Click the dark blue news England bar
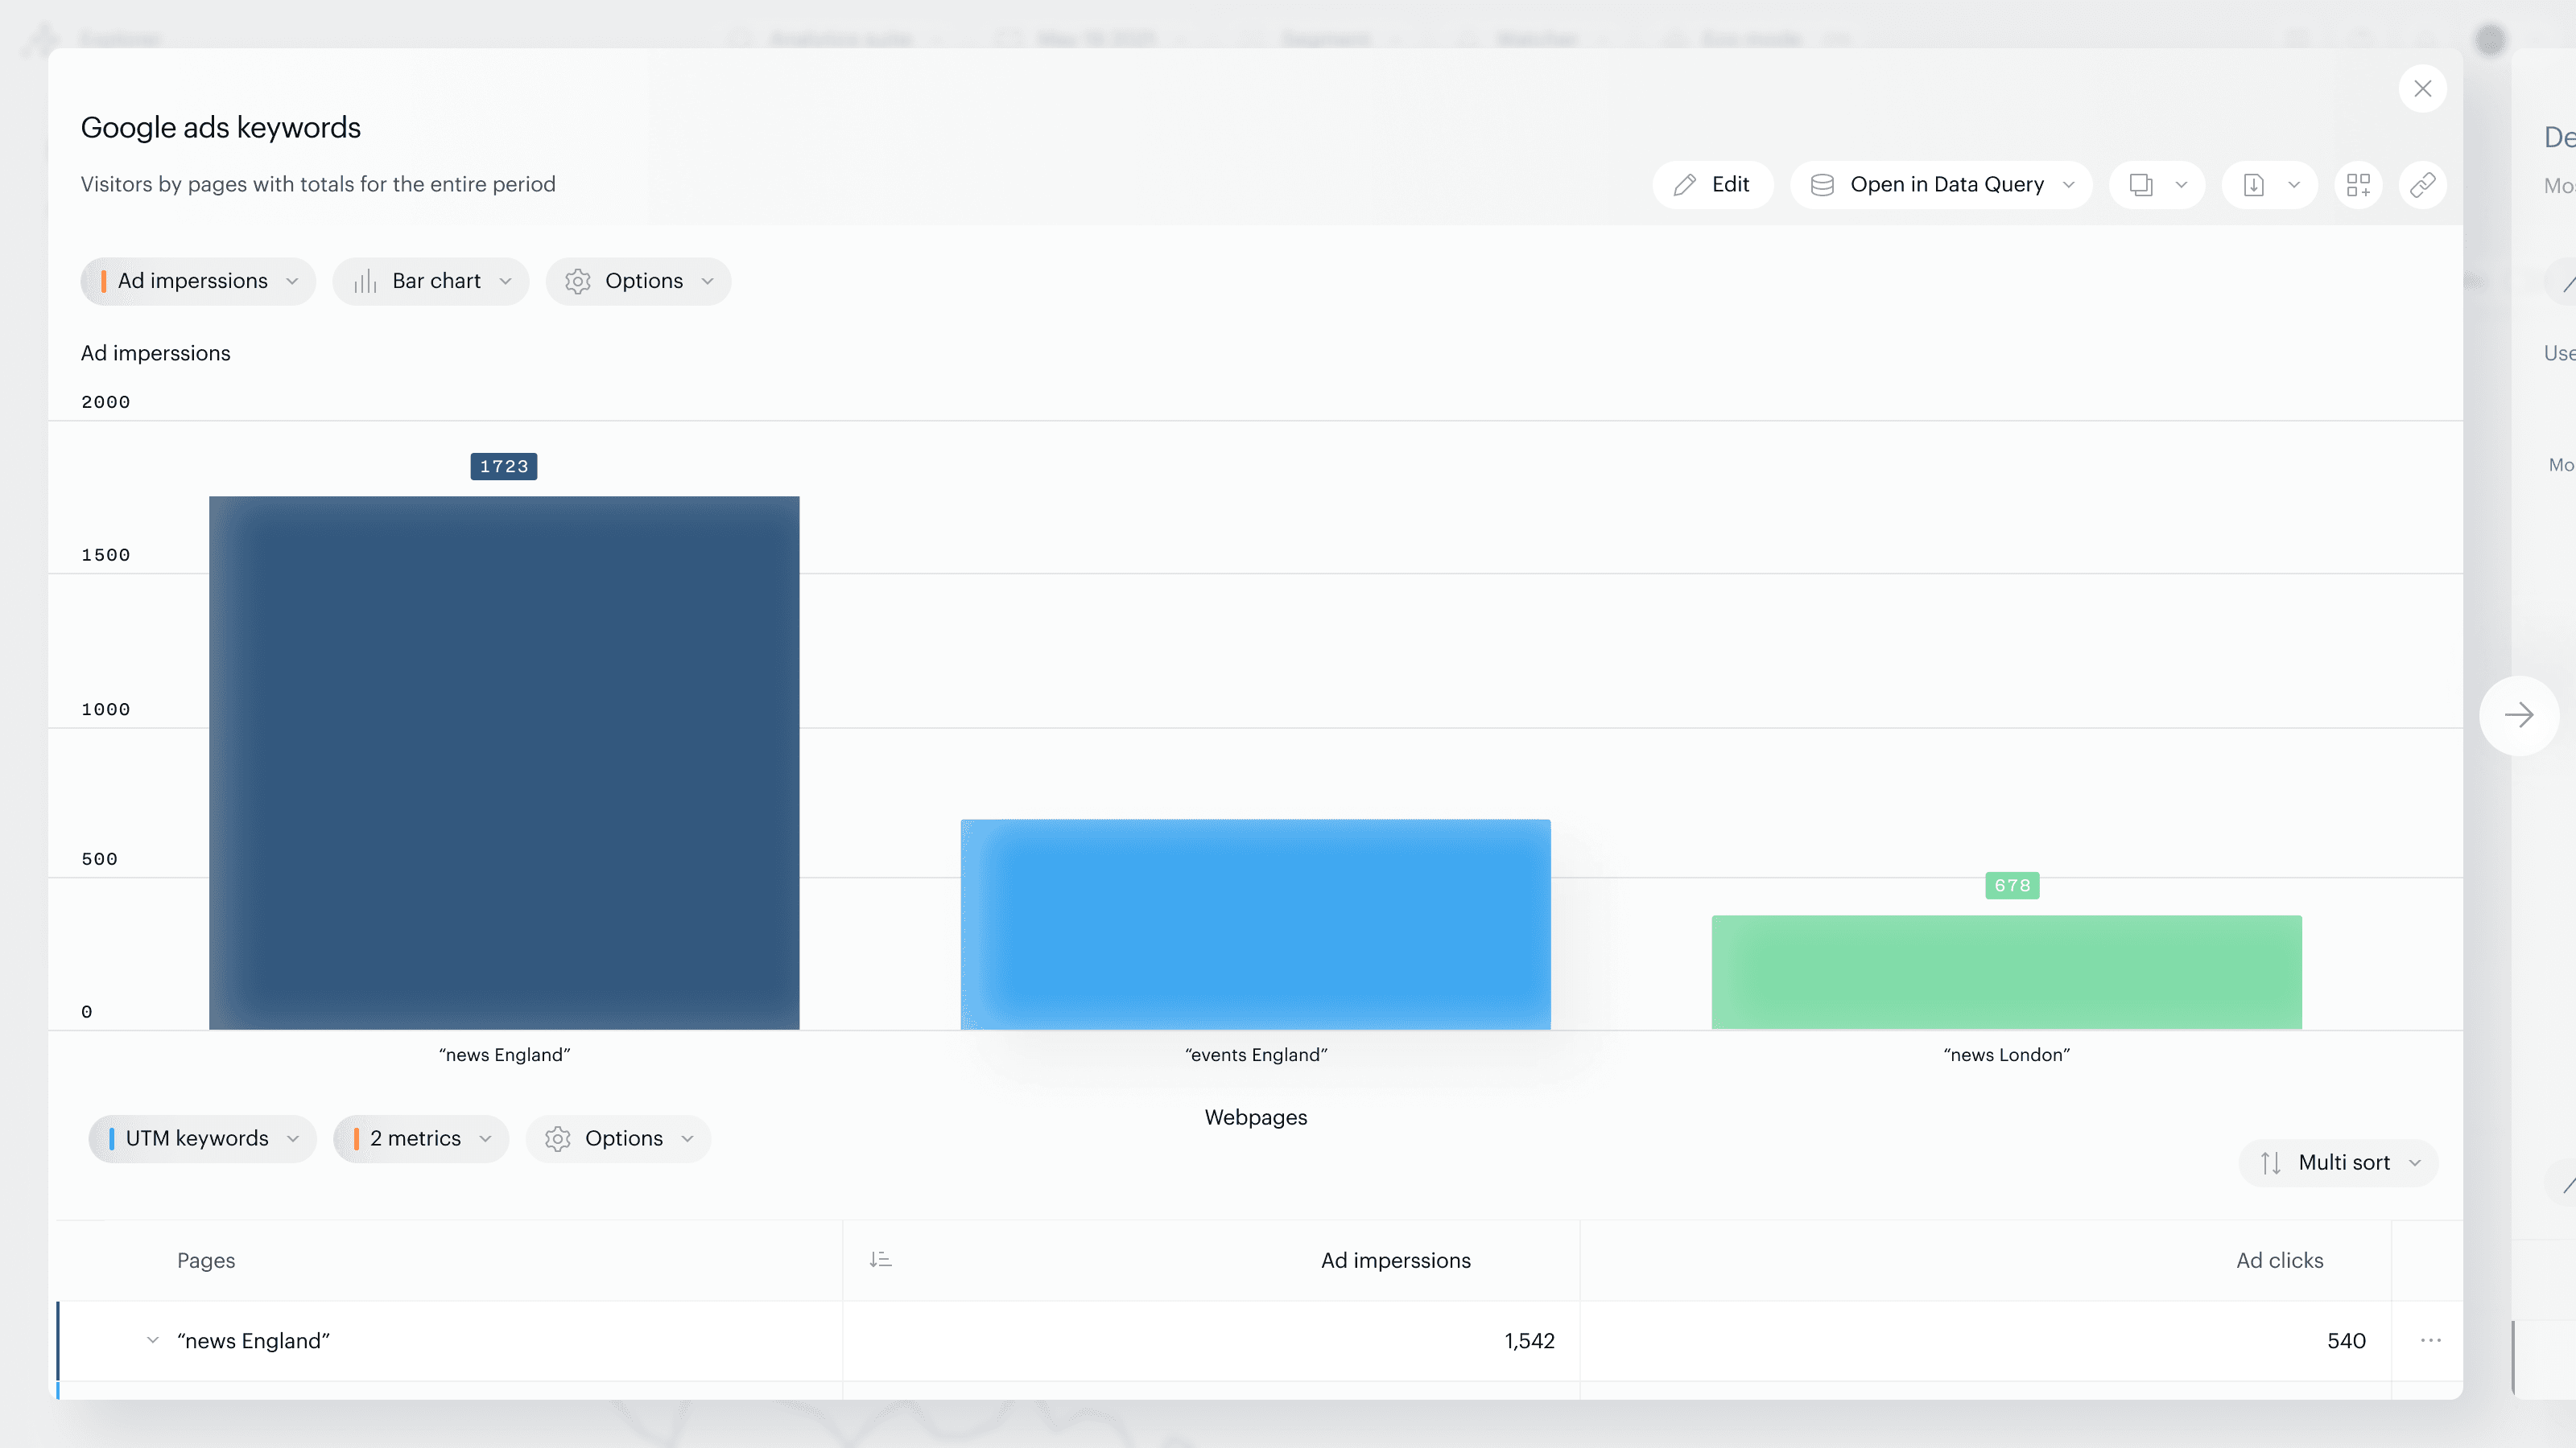The image size is (2576, 1448). 504,763
